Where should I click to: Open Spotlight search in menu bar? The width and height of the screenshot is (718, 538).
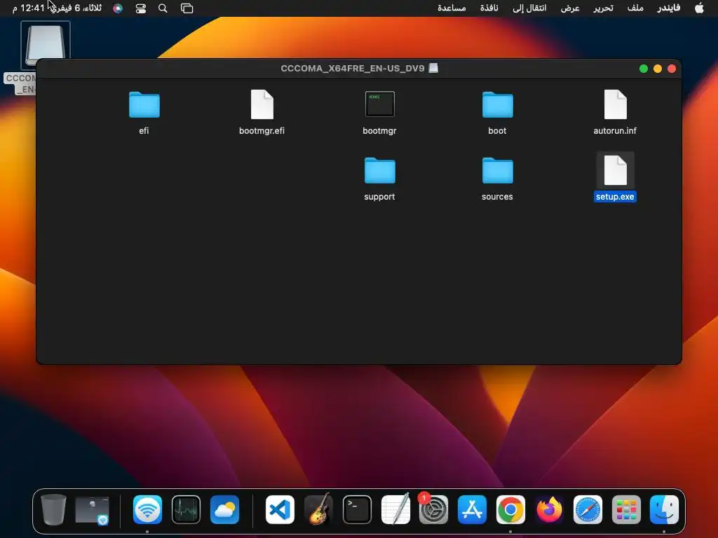coord(163,8)
